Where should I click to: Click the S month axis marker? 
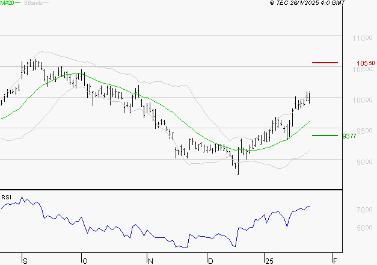point(25,261)
